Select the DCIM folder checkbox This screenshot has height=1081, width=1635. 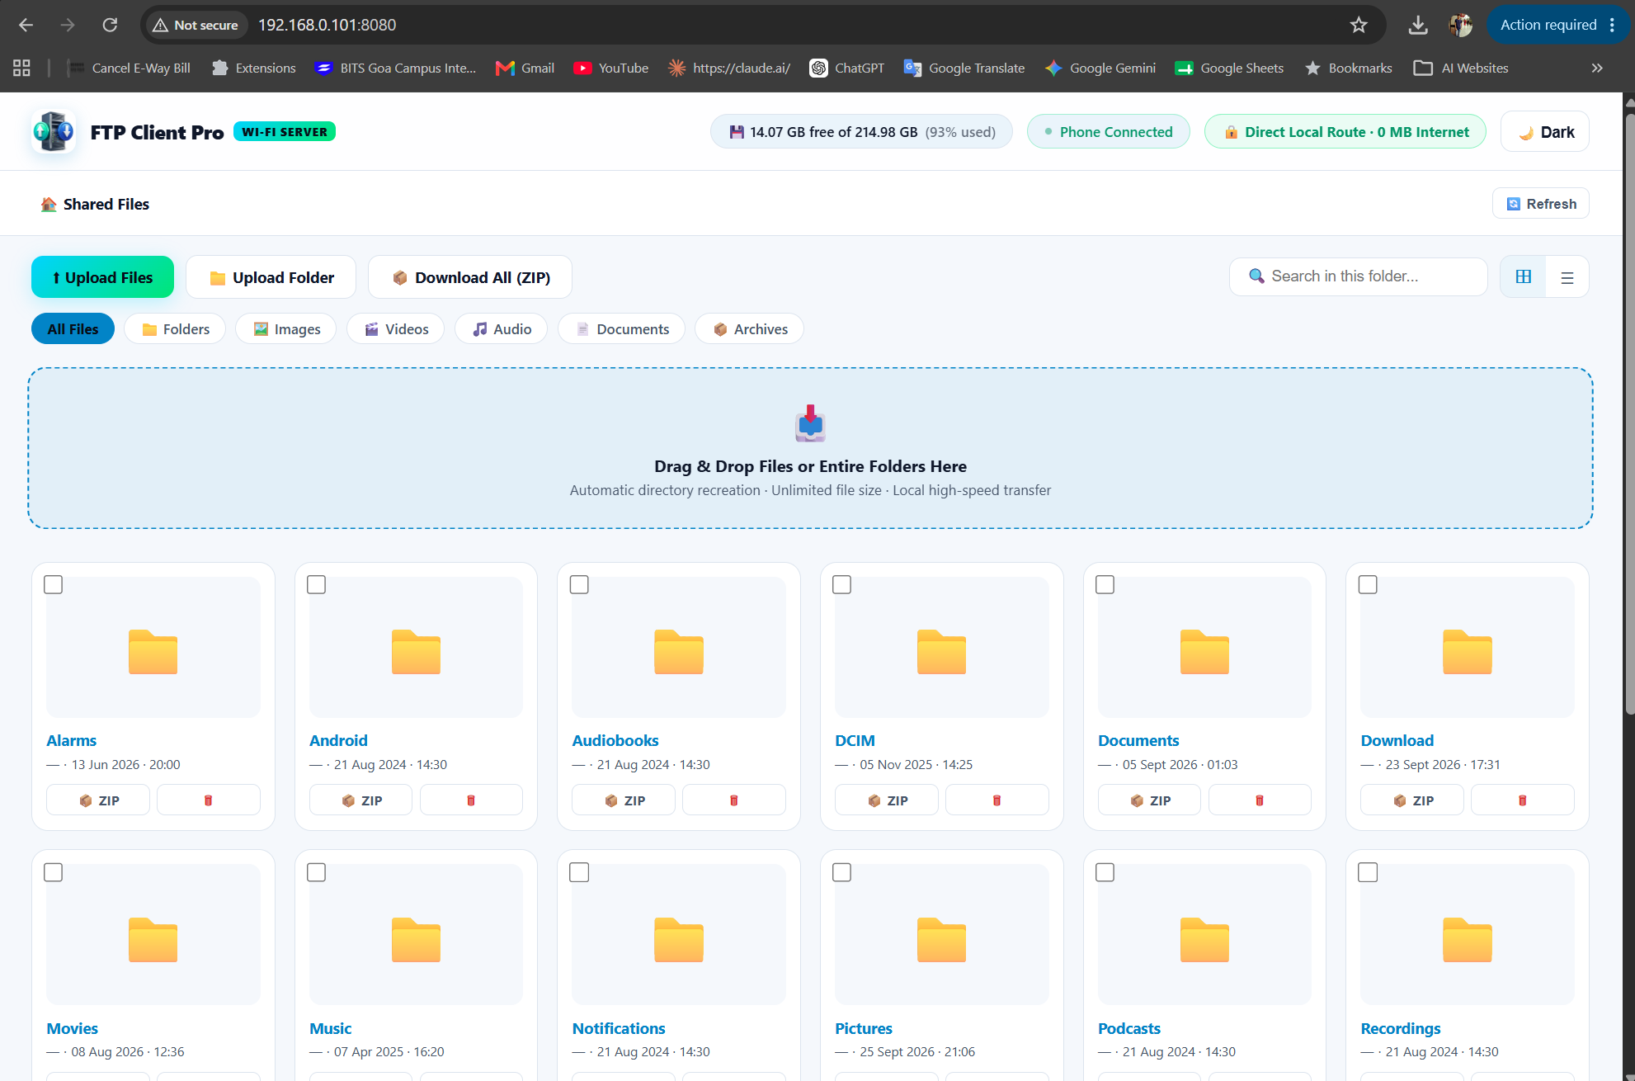842,585
